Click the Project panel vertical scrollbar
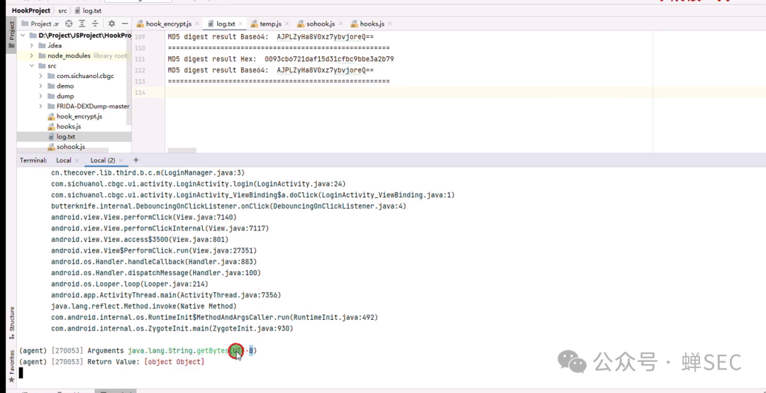 point(129,78)
